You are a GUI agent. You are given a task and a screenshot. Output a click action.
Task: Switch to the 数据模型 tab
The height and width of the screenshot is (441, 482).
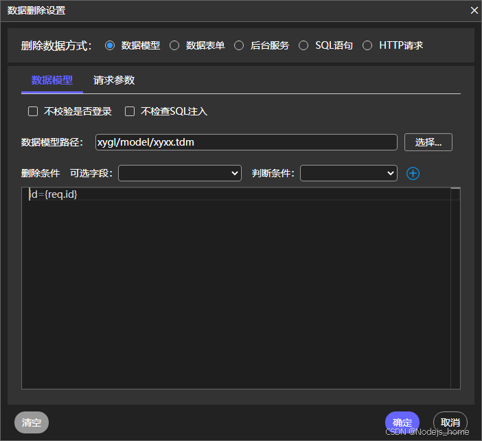pos(52,80)
